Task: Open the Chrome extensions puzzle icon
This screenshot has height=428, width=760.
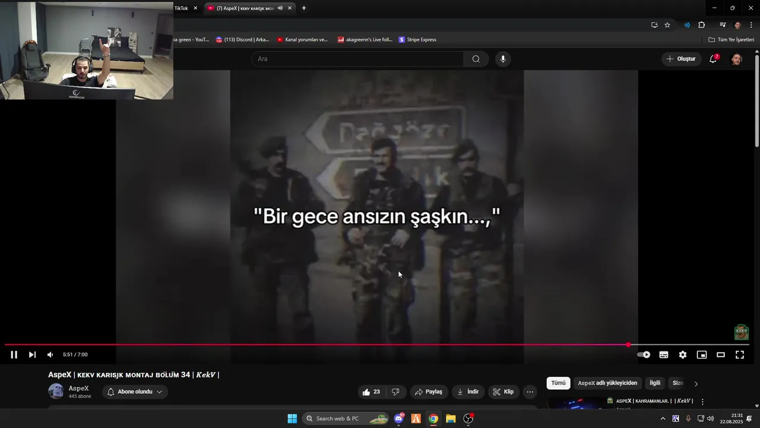Action: 702,25
